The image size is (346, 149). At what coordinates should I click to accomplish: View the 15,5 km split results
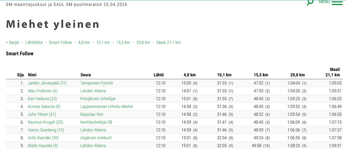click(x=123, y=42)
